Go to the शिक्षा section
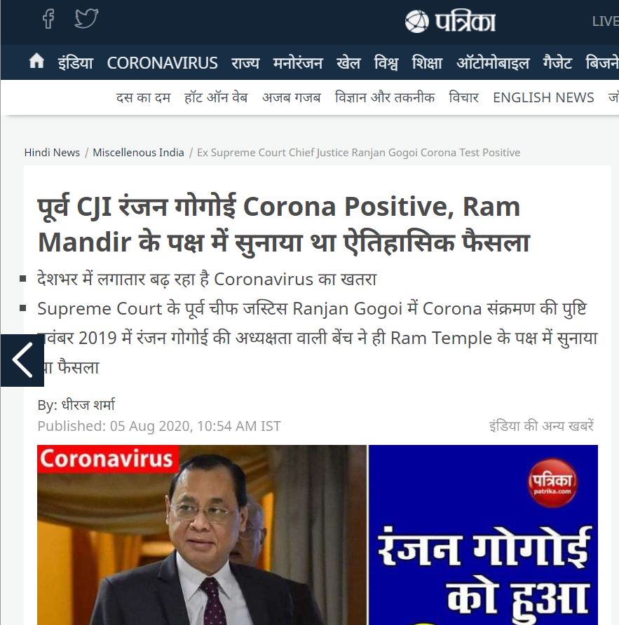The width and height of the screenshot is (619, 625). (427, 63)
